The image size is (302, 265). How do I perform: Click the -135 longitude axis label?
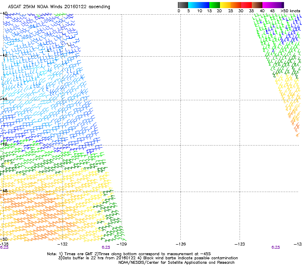tap(4, 244)
